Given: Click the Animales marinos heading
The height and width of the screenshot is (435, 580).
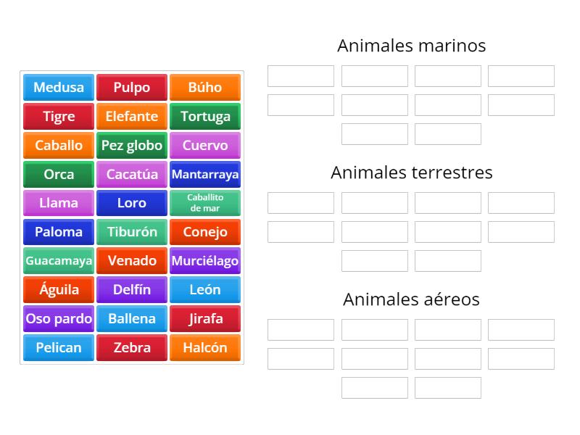Looking at the screenshot, I should 411,45.
